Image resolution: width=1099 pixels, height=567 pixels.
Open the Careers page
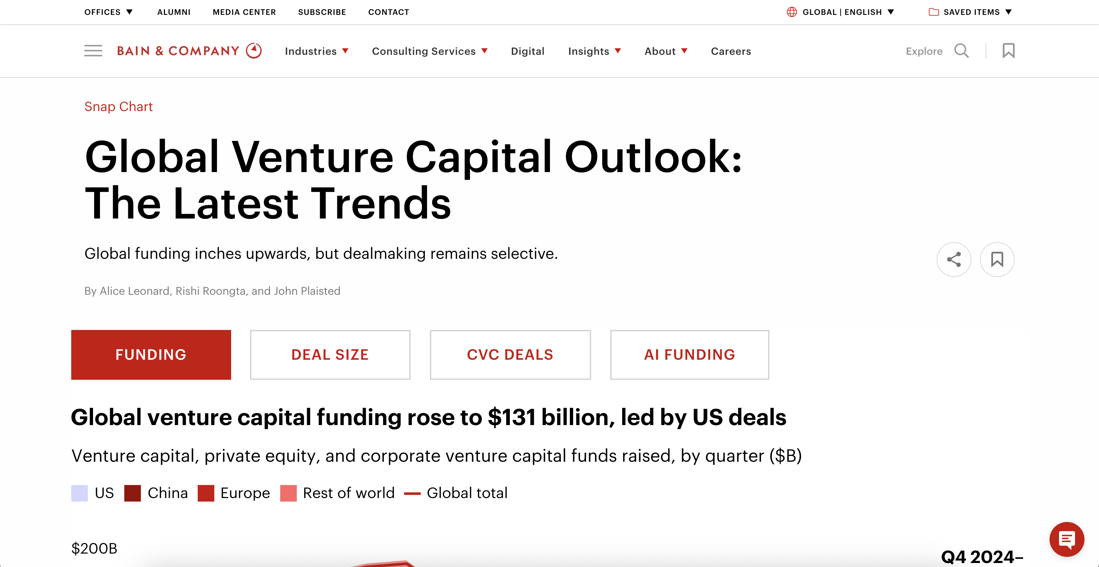[730, 51]
